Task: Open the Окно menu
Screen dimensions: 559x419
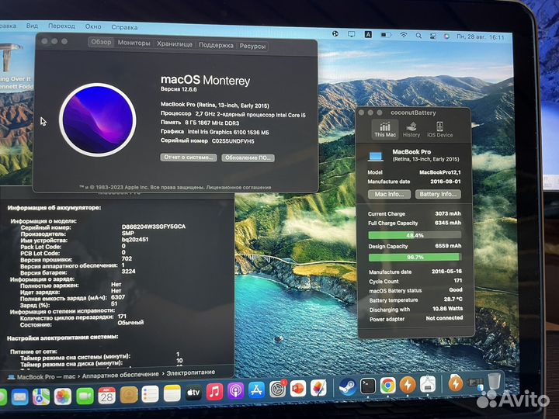Action: (x=92, y=26)
